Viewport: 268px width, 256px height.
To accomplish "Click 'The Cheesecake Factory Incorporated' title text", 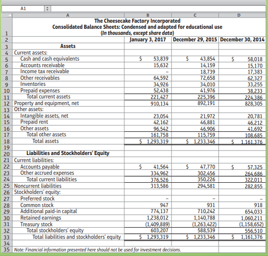I will point(137,21).
